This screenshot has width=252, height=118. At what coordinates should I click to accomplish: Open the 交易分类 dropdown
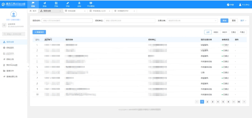click(192, 20)
